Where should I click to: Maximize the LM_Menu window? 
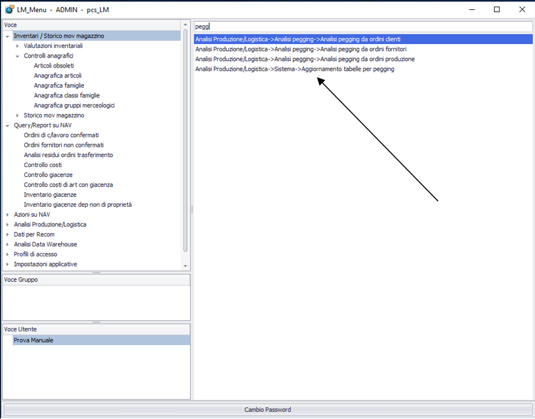496,9
